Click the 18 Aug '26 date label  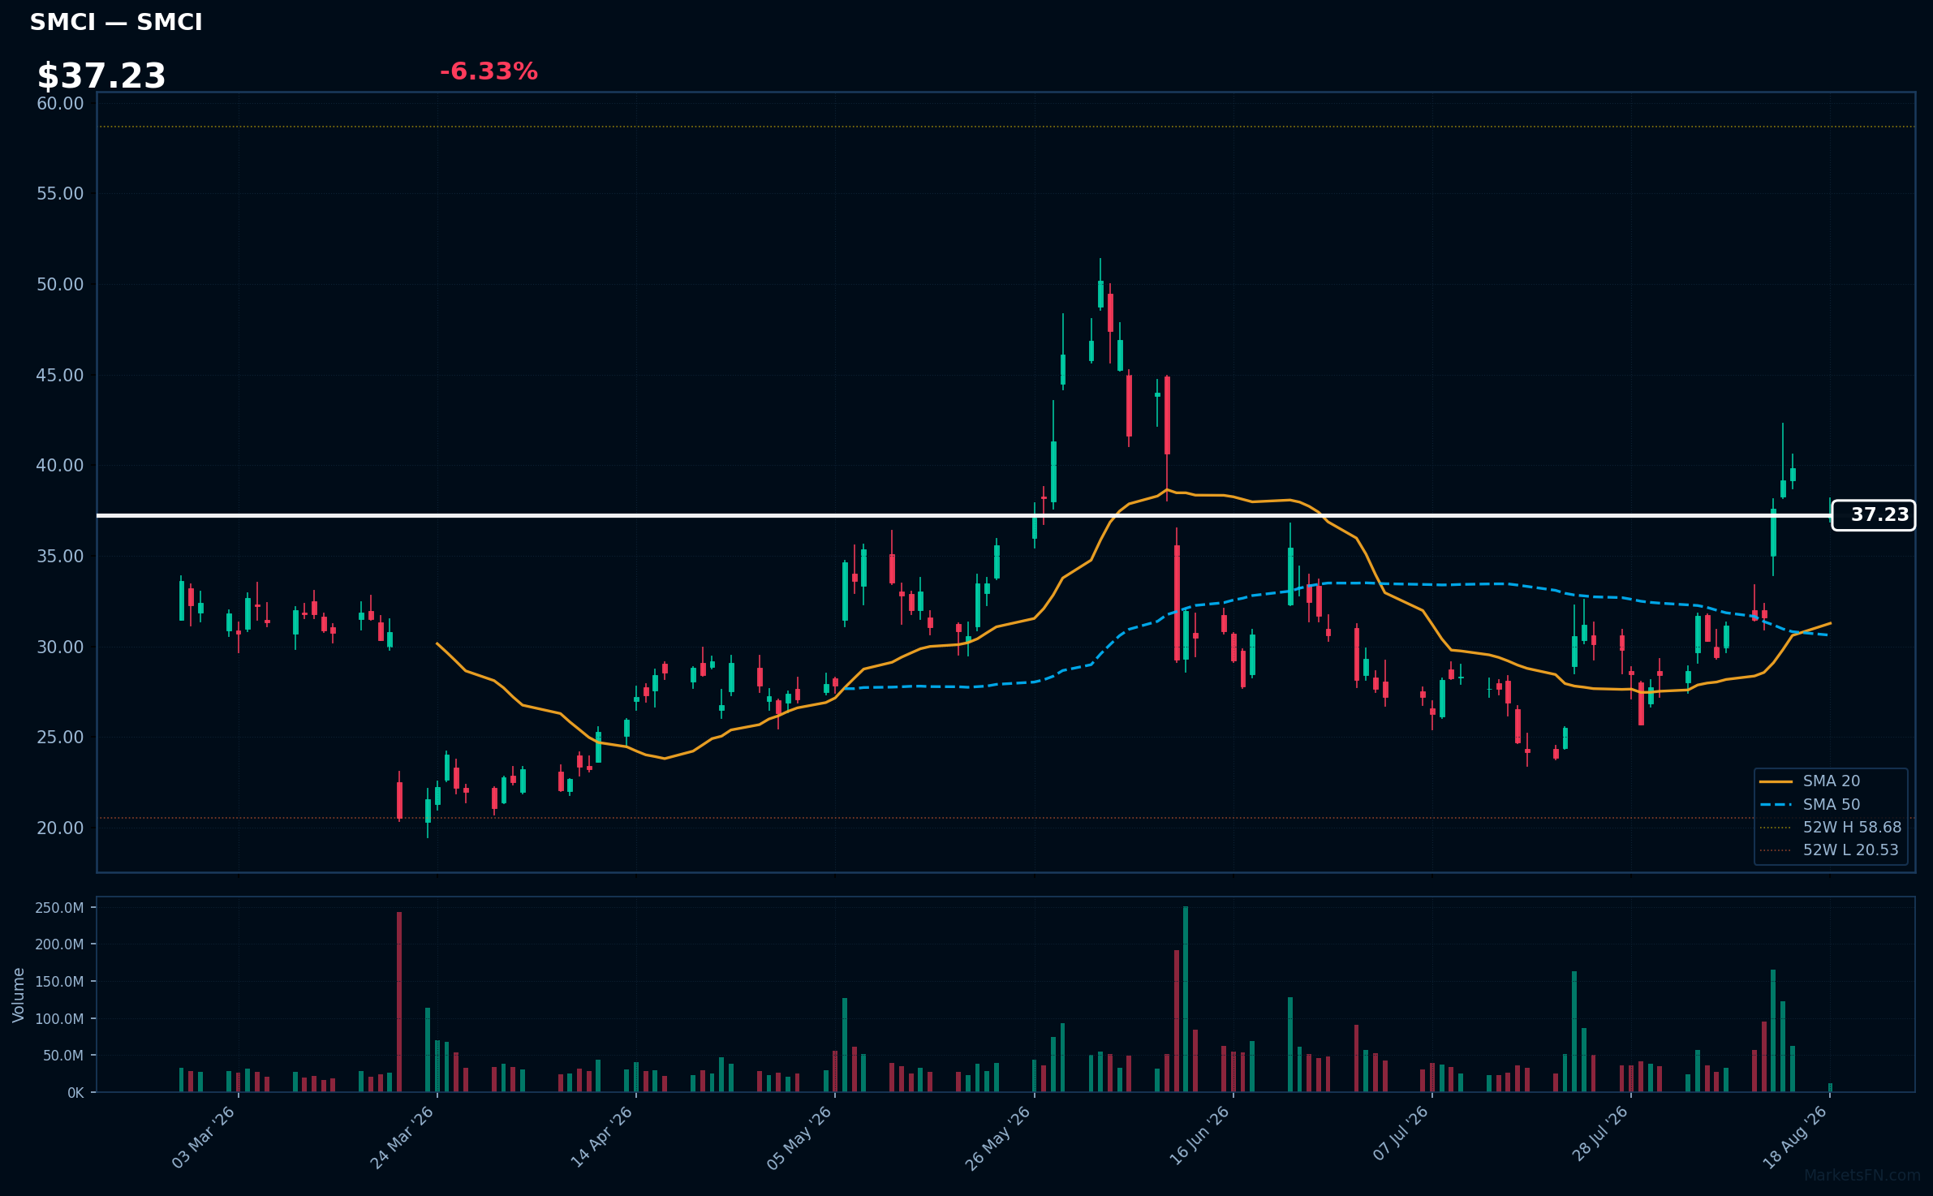pyautogui.click(x=1795, y=1138)
